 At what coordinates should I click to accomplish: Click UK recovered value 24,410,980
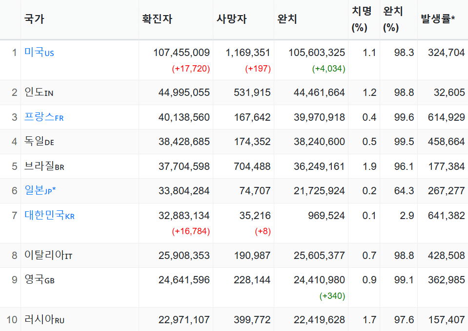319,280
